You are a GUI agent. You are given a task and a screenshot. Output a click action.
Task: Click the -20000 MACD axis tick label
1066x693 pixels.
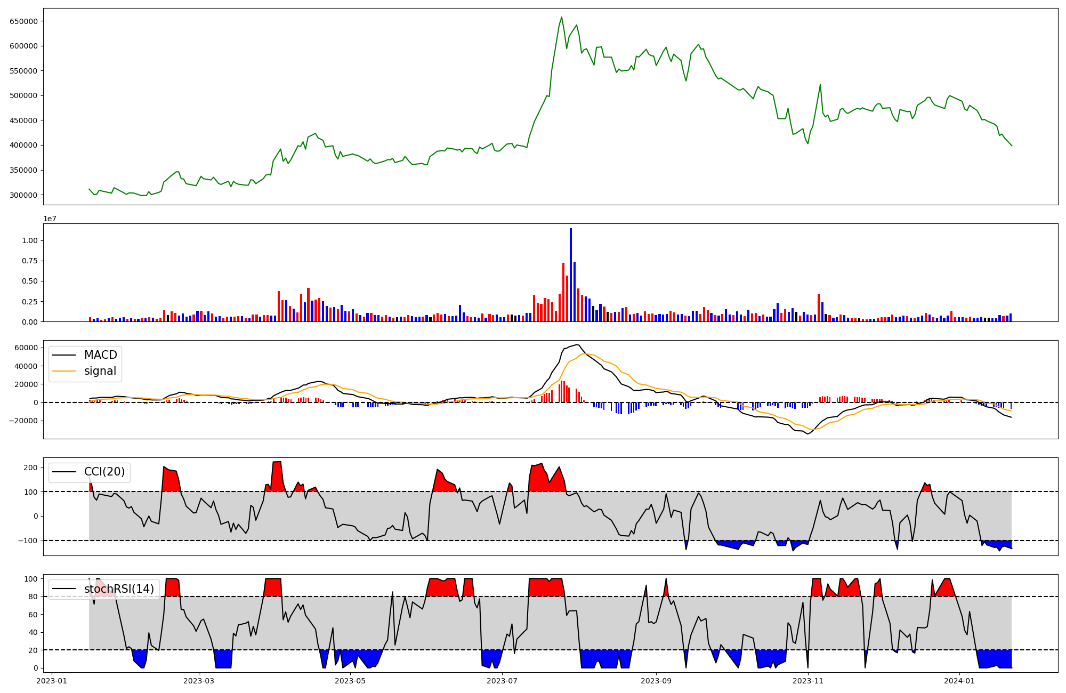click(23, 421)
